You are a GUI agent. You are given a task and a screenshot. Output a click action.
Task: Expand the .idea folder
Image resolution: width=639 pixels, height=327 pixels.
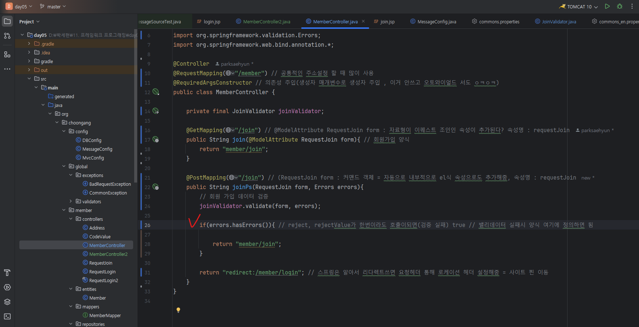click(29, 53)
